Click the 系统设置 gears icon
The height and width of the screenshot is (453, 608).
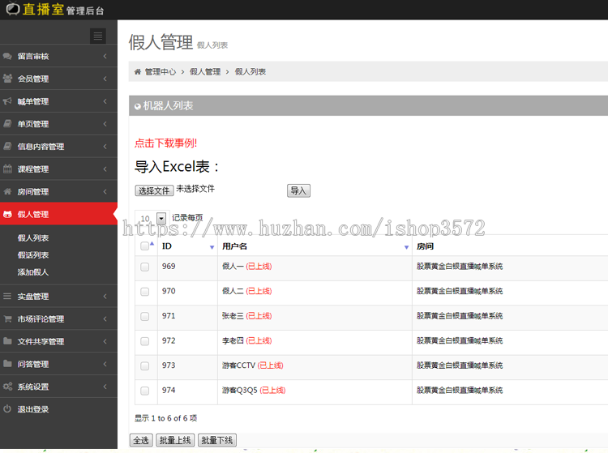pyautogui.click(x=7, y=387)
